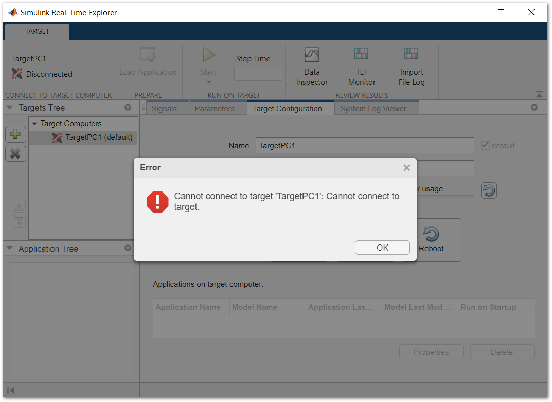Click the Delete button

tap(502, 352)
